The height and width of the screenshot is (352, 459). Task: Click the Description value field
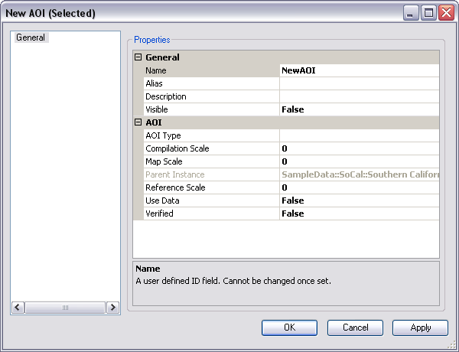(x=358, y=96)
